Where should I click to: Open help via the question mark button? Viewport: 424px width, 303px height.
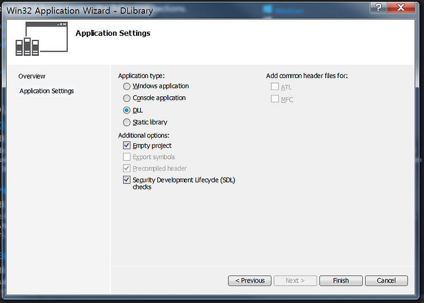coord(378,7)
